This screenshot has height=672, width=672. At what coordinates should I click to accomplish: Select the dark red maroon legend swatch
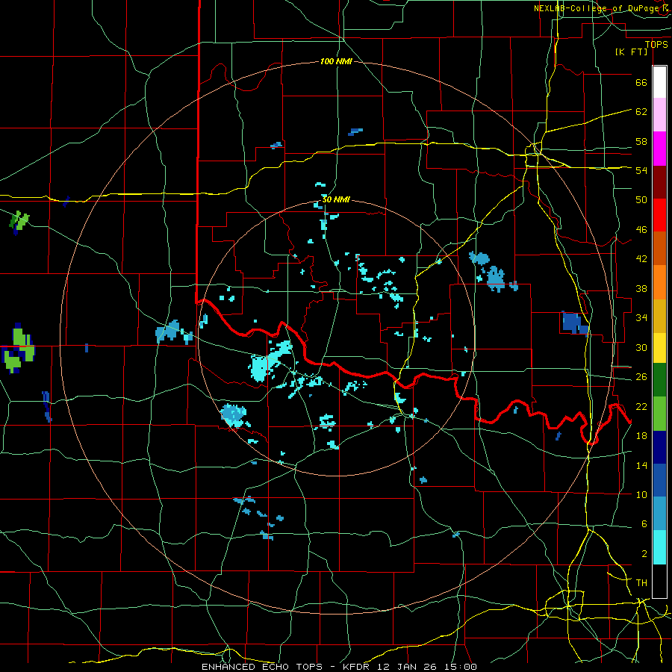coord(659,182)
